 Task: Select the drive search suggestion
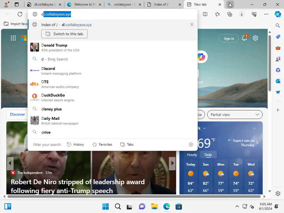pos(113,132)
